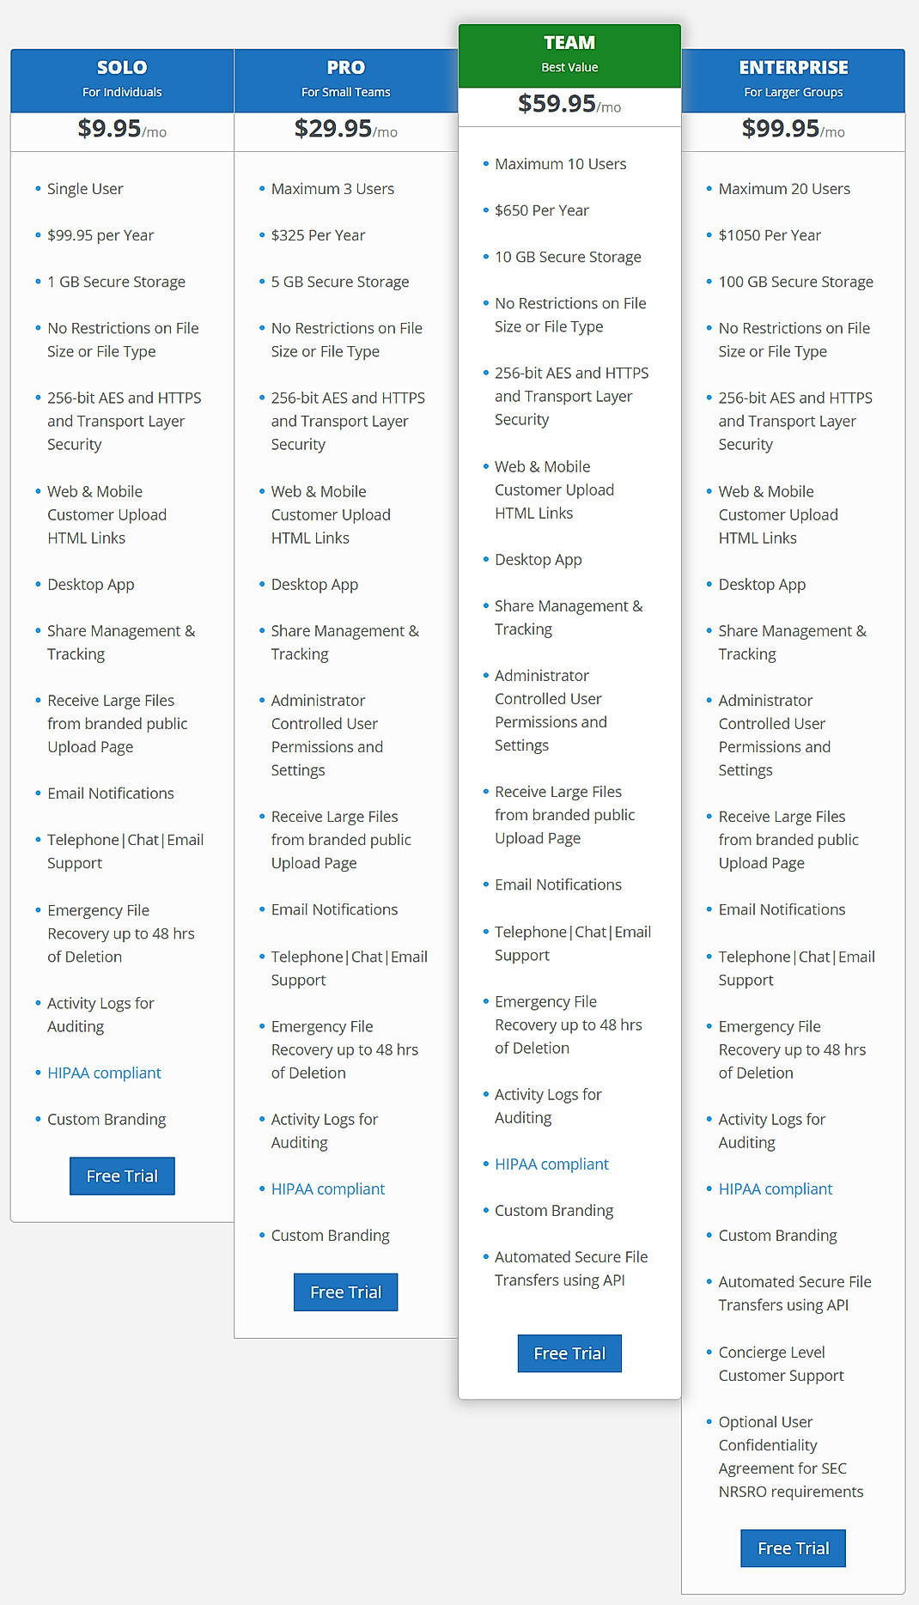Click the Maximum 20 Users bullet item
Viewport: 919px width, 1605px height.
pyautogui.click(x=784, y=188)
